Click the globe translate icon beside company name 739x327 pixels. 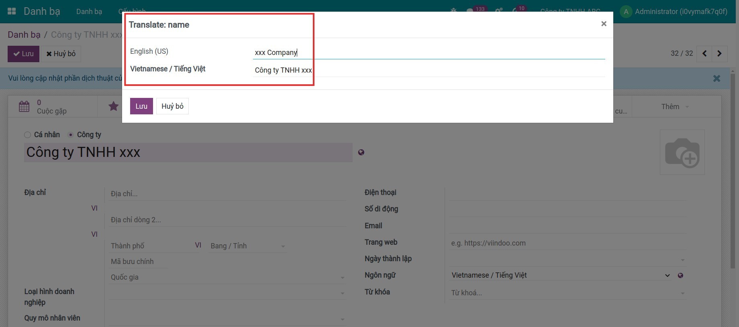coord(361,152)
